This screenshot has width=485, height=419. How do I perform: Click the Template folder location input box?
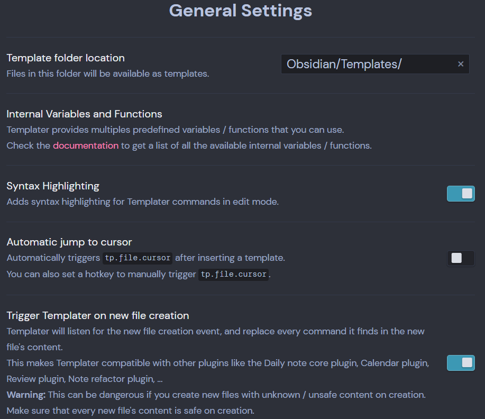[x=370, y=63]
